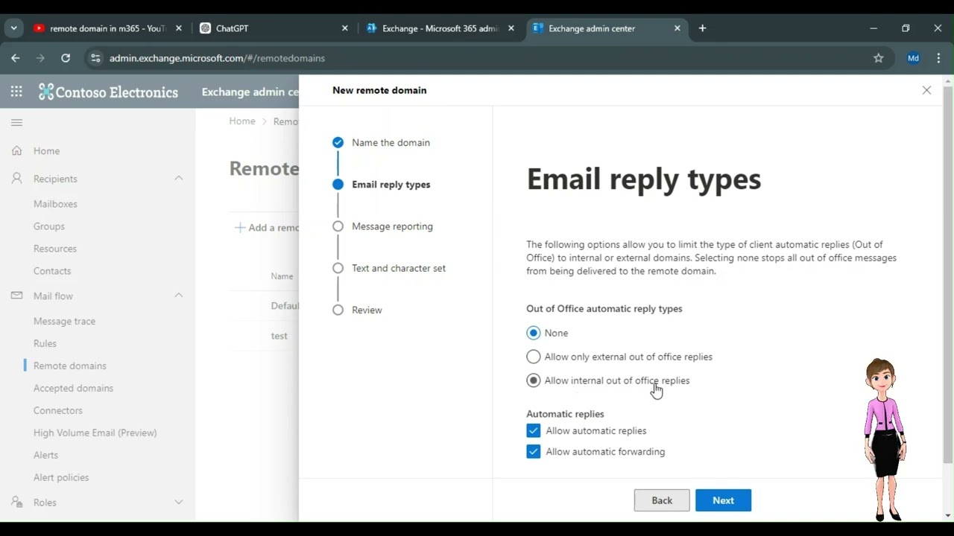Open Resources in the sidebar
The width and height of the screenshot is (954, 536).
coord(55,249)
